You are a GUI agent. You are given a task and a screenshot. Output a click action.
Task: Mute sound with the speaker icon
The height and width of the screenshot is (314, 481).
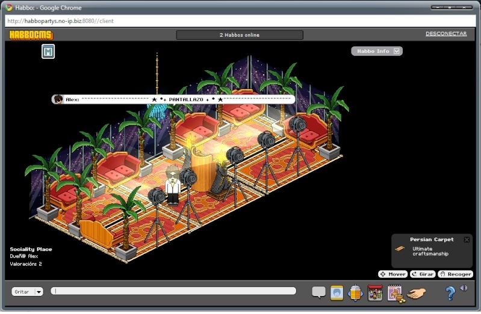pos(464,288)
